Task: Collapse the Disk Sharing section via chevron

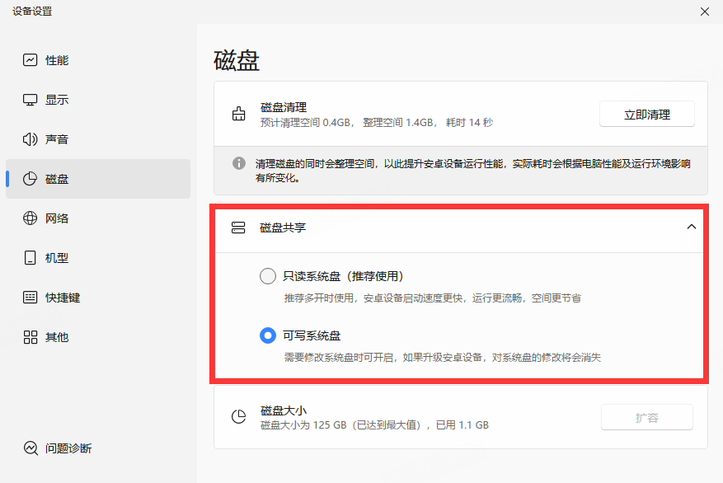Action: pyautogui.click(x=691, y=227)
